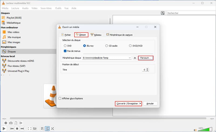Switch to Périphérique de capture tab
The image size is (216, 132).
[119, 35]
